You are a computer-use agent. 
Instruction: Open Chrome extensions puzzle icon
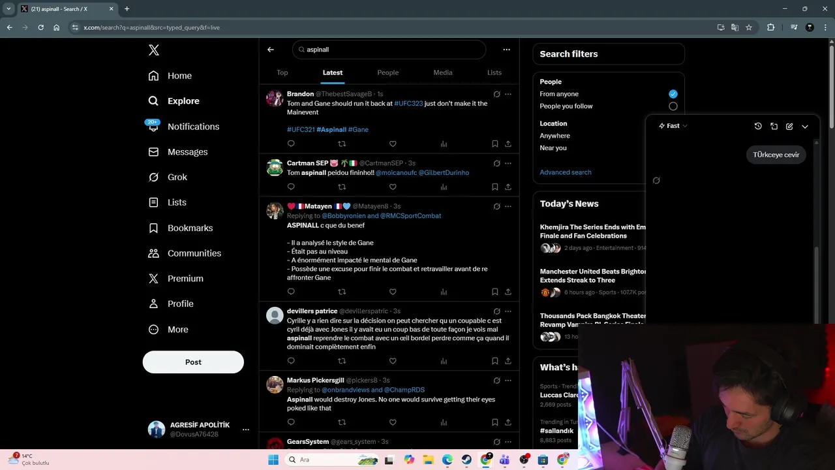[x=771, y=27]
